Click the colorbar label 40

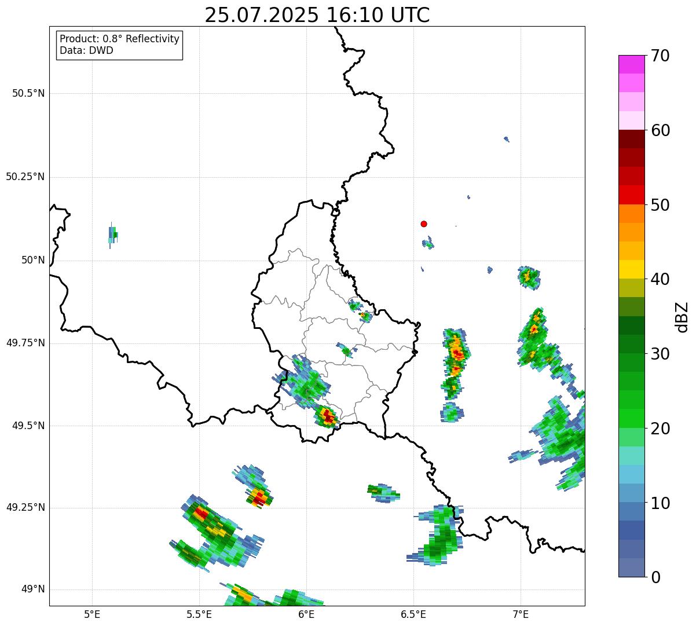point(660,279)
